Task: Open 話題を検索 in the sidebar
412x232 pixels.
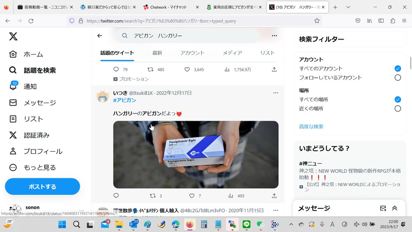Action: click(x=33, y=70)
